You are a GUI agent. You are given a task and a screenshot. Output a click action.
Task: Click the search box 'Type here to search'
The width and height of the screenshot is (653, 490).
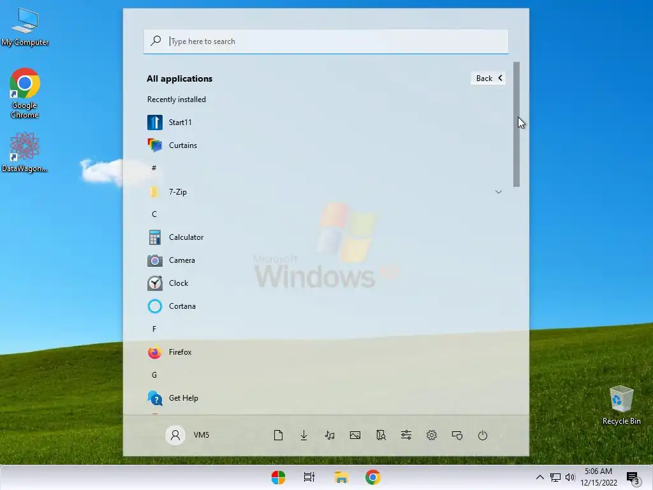click(326, 41)
